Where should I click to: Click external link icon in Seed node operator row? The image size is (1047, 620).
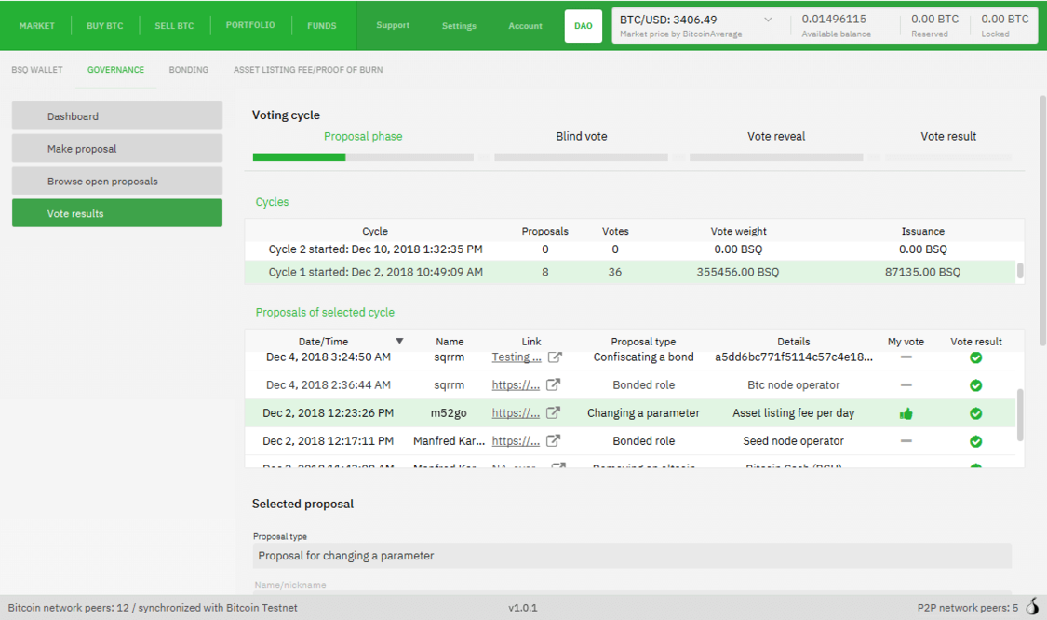coord(553,440)
